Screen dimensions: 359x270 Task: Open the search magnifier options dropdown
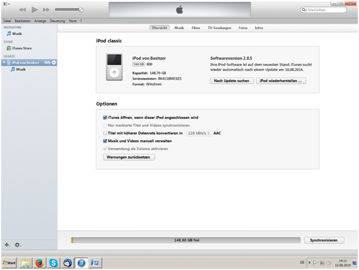coord(304,10)
